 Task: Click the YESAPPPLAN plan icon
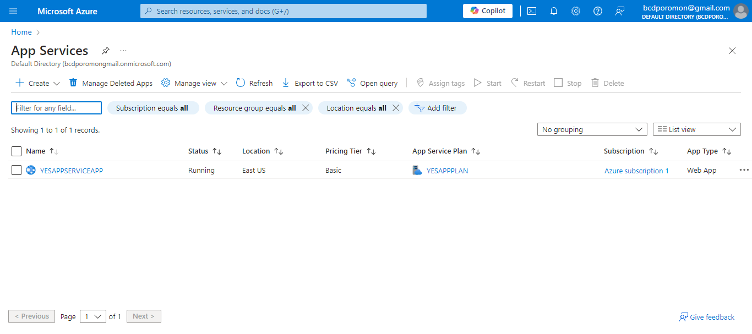click(417, 170)
